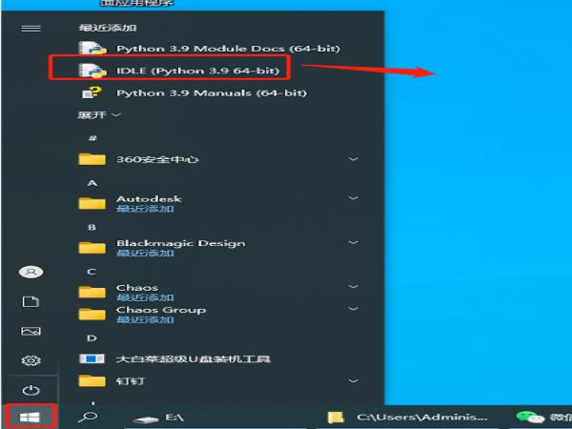Viewport: 572px width, 429px height.
Task: Click the Blackmagic Design label text
Action: point(180,243)
